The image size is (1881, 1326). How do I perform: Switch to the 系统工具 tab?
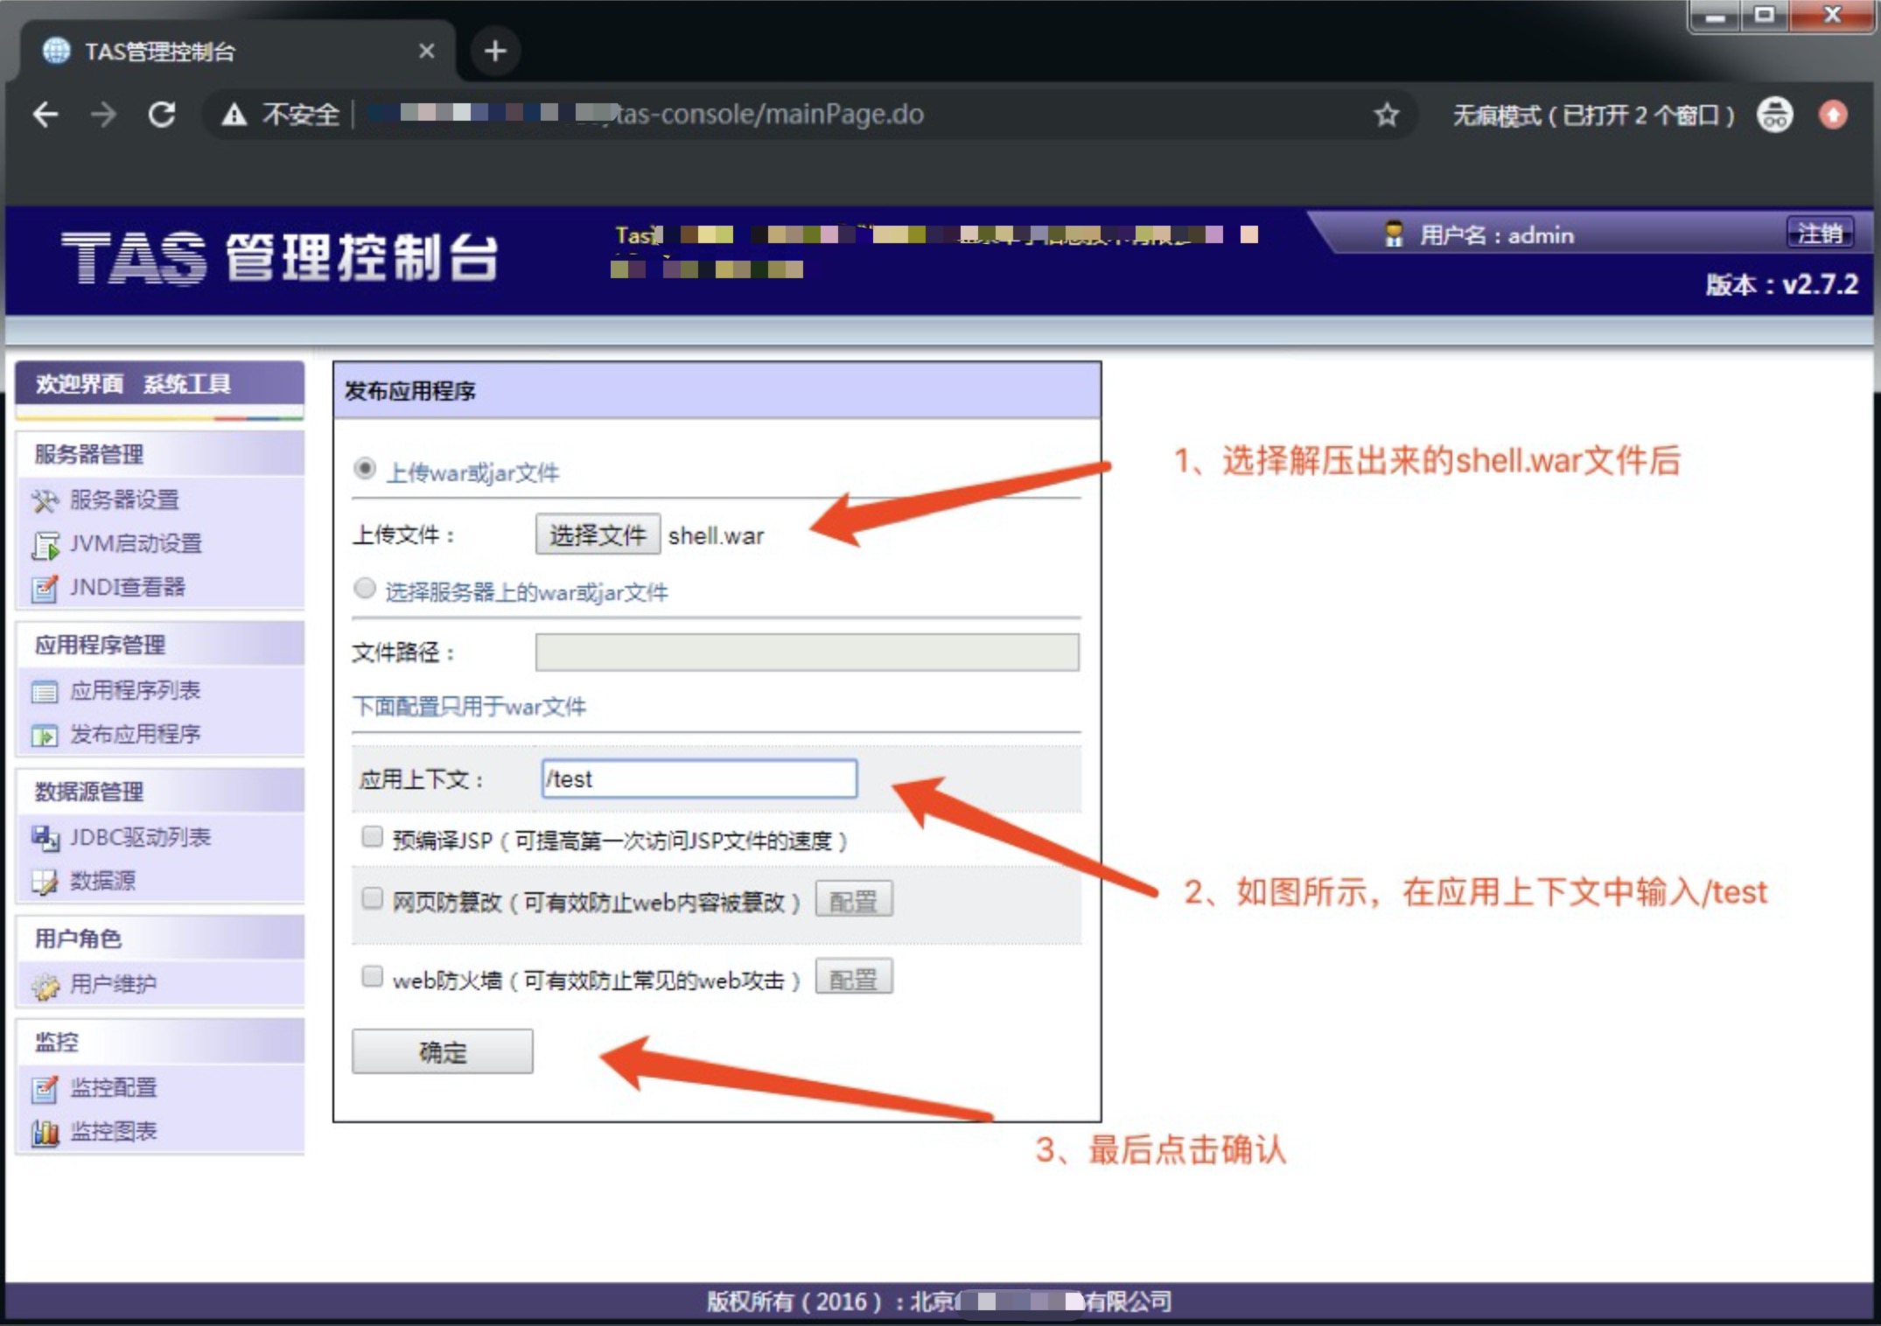187,384
